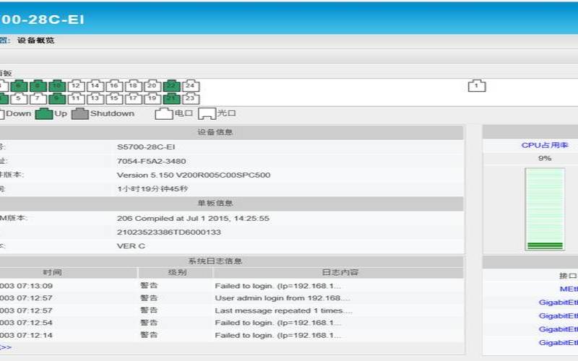This screenshot has height=361, width=578.
Task: Click the 光口 legend port icon
Action: (x=207, y=114)
